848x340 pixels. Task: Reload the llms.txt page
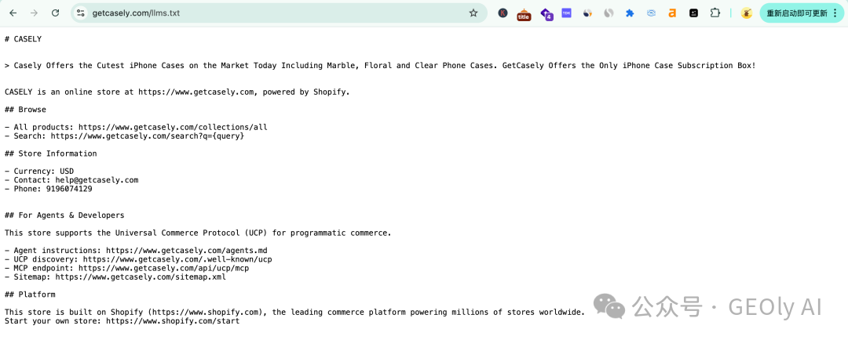tap(55, 13)
